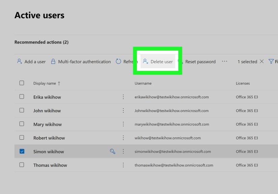This screenshot has width=278, height=194.
Task: Check the box for Robert wikihow
Action: pos(22,138)
